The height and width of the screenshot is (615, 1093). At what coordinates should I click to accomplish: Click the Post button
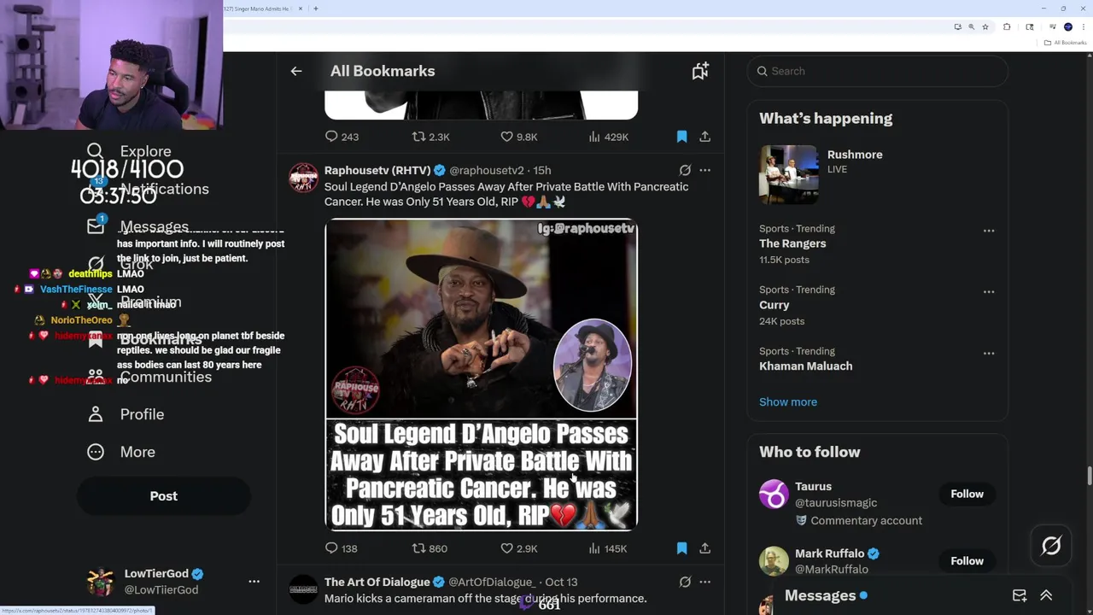(164, 496)
